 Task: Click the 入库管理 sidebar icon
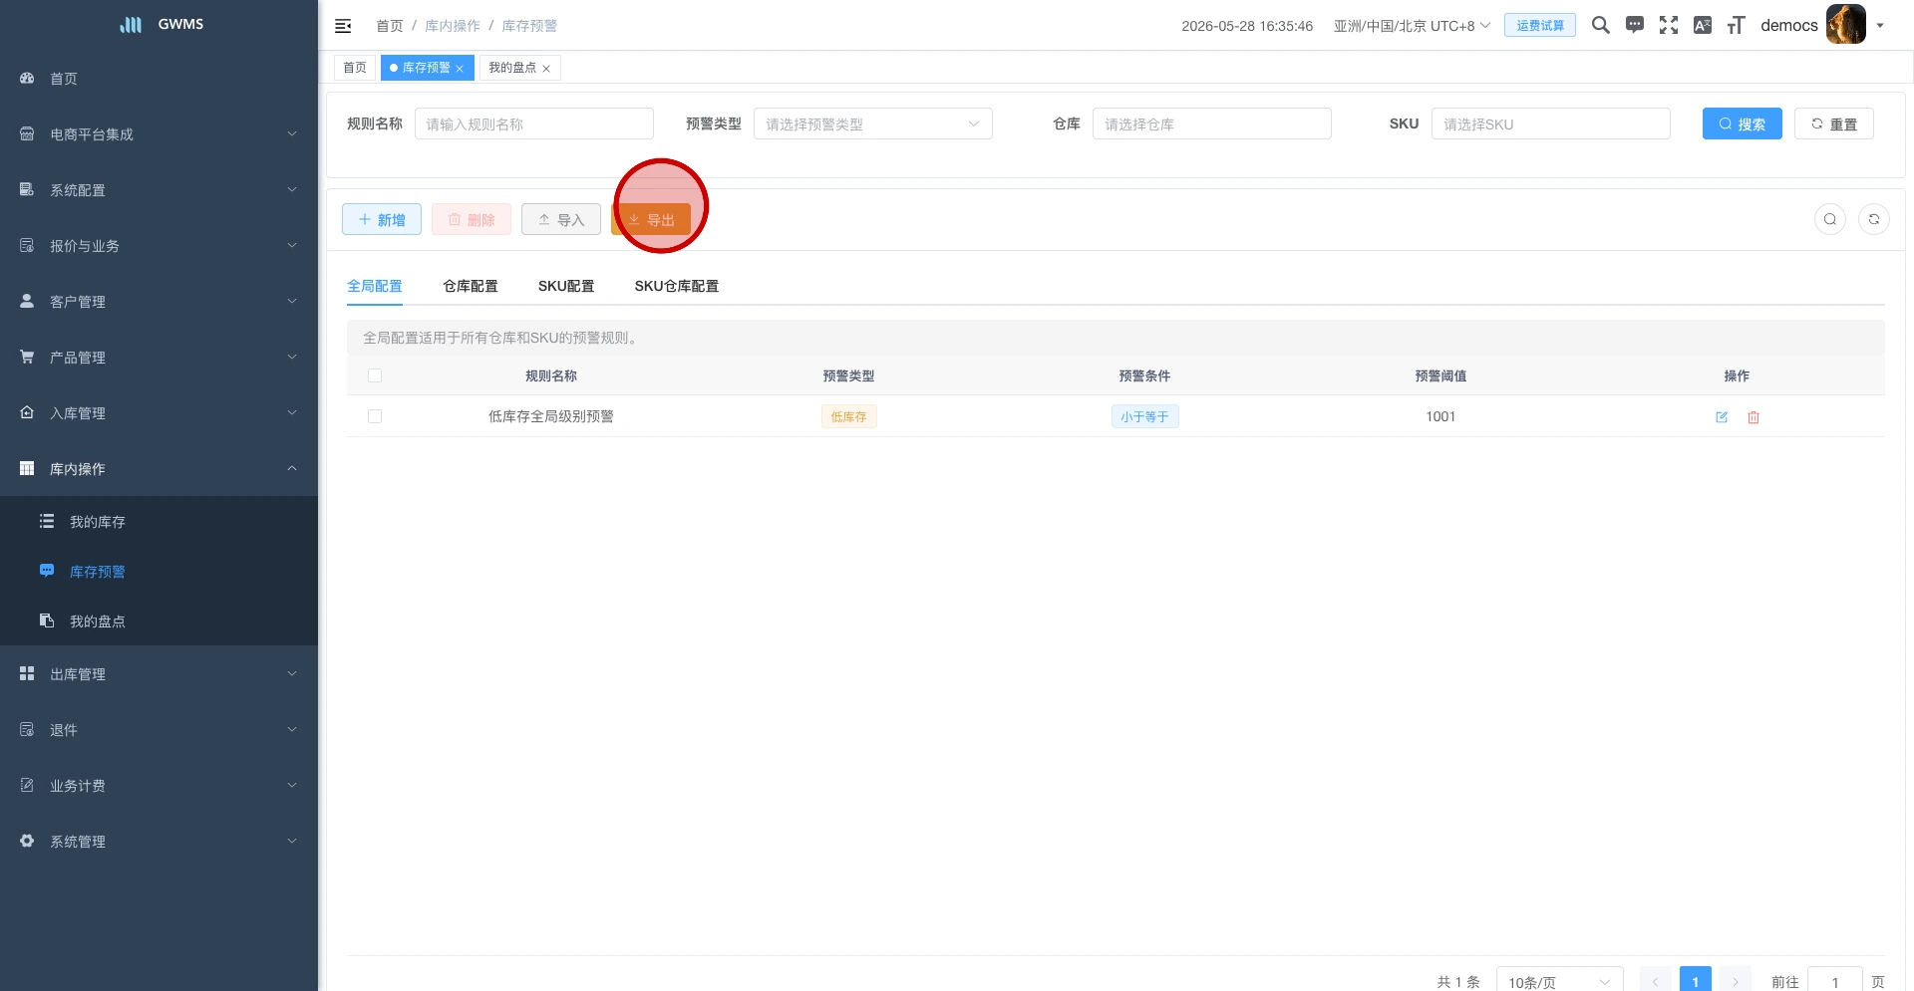pos(27,412)
